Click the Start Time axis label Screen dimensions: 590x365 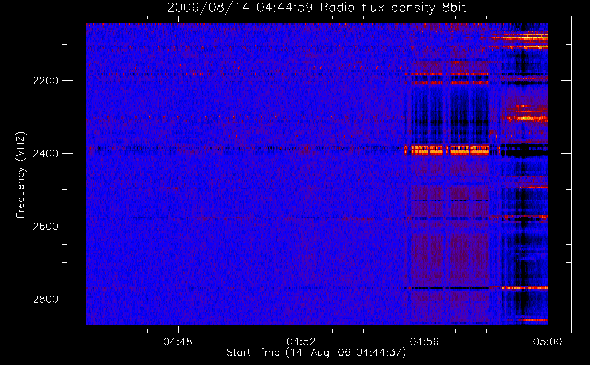[316, 353]
